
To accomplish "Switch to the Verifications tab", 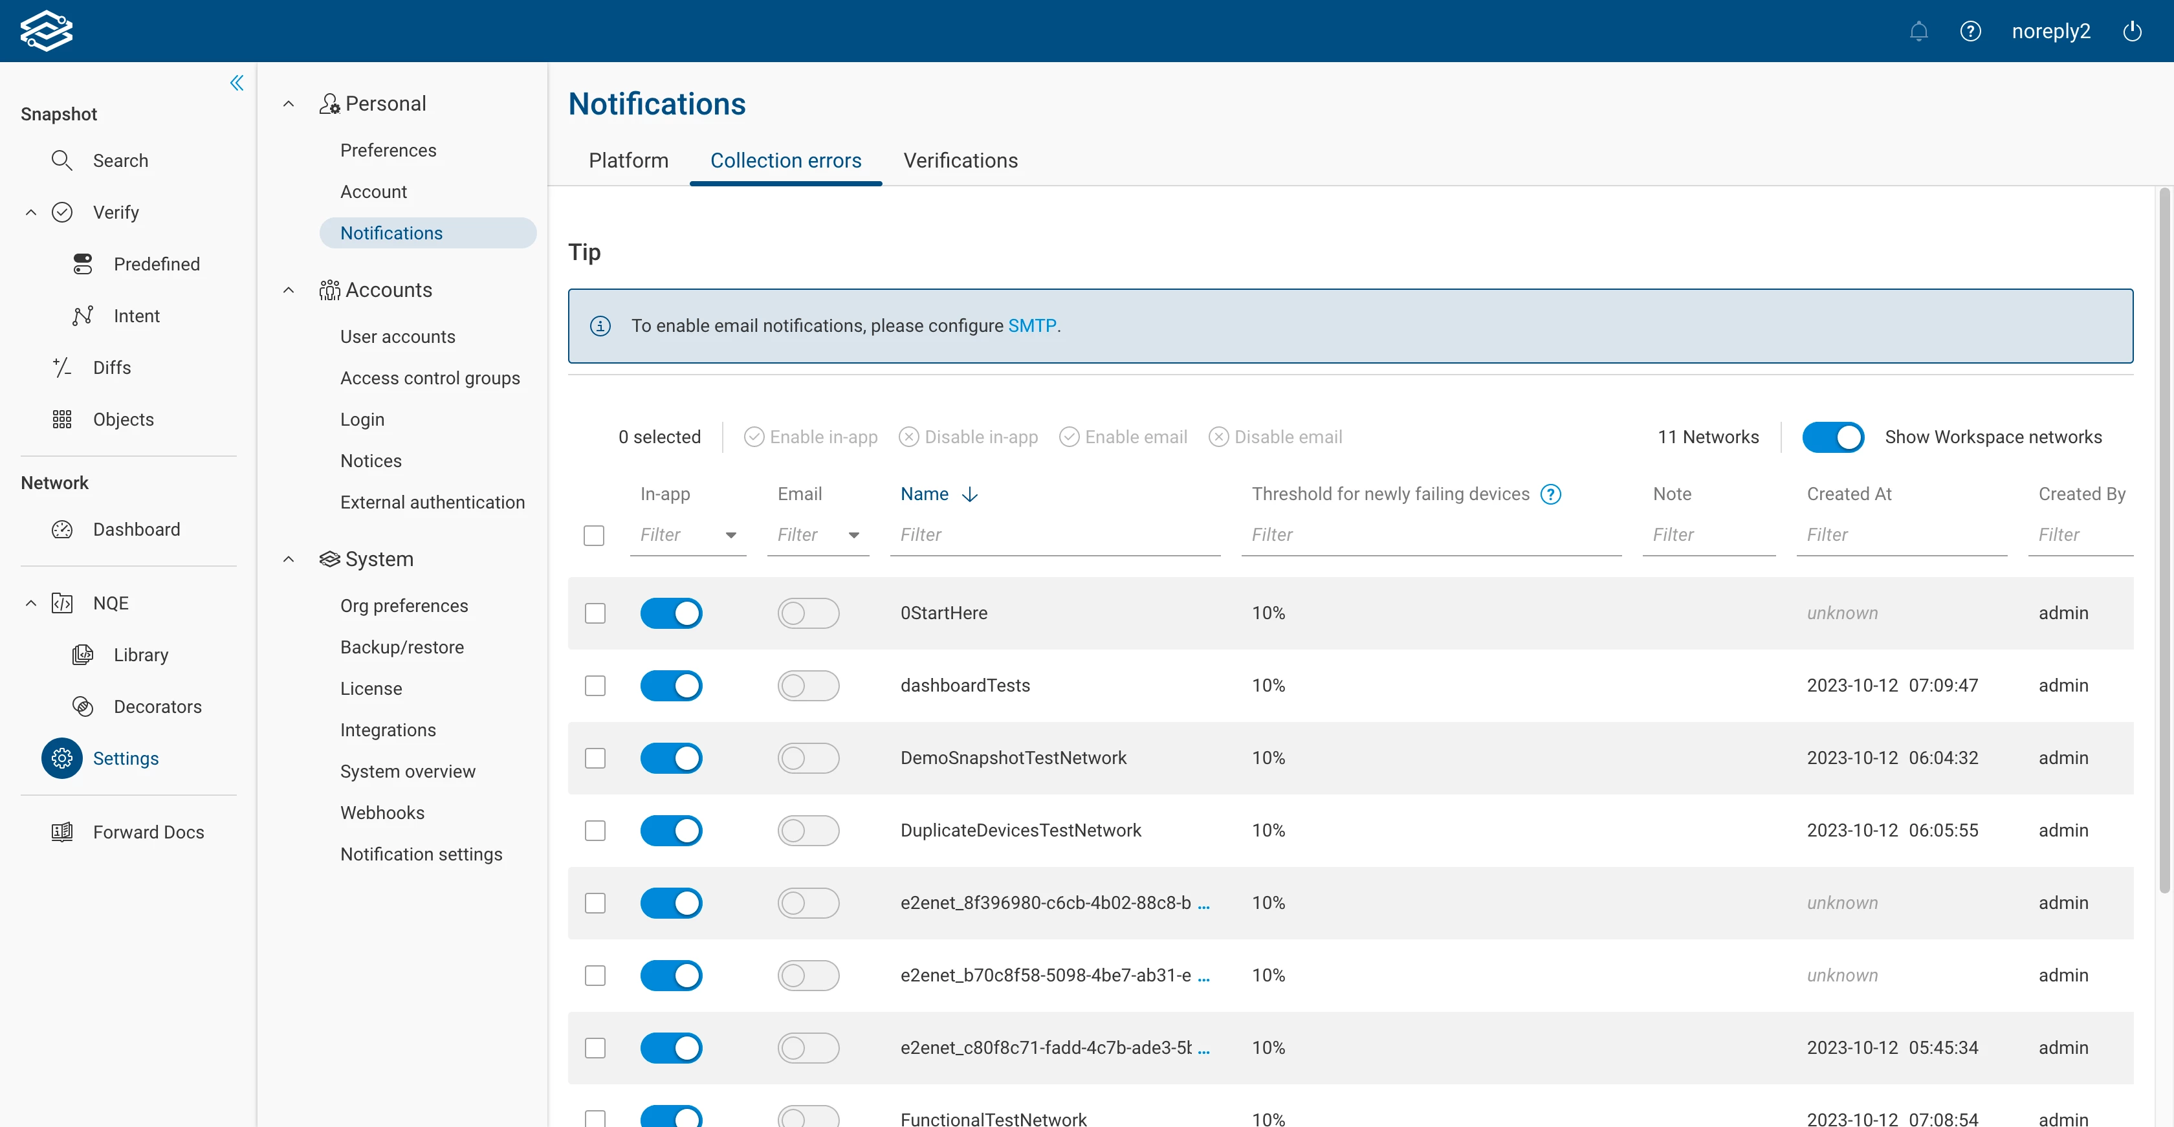I will tap(960, 160).
